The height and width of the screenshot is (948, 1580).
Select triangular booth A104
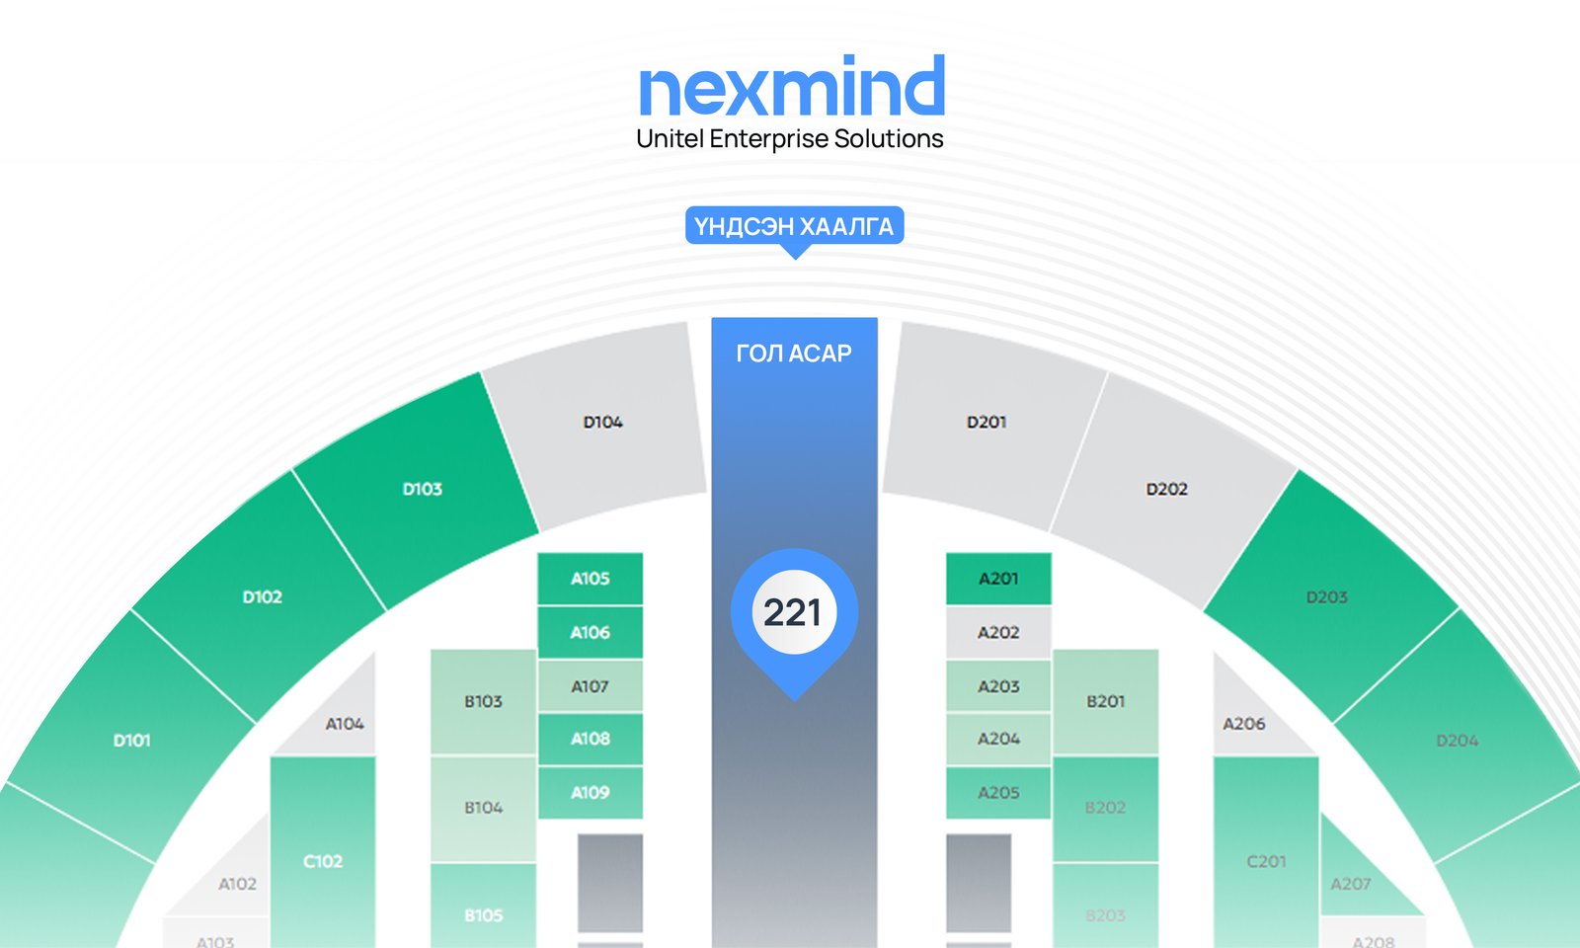tap(346, 726)
